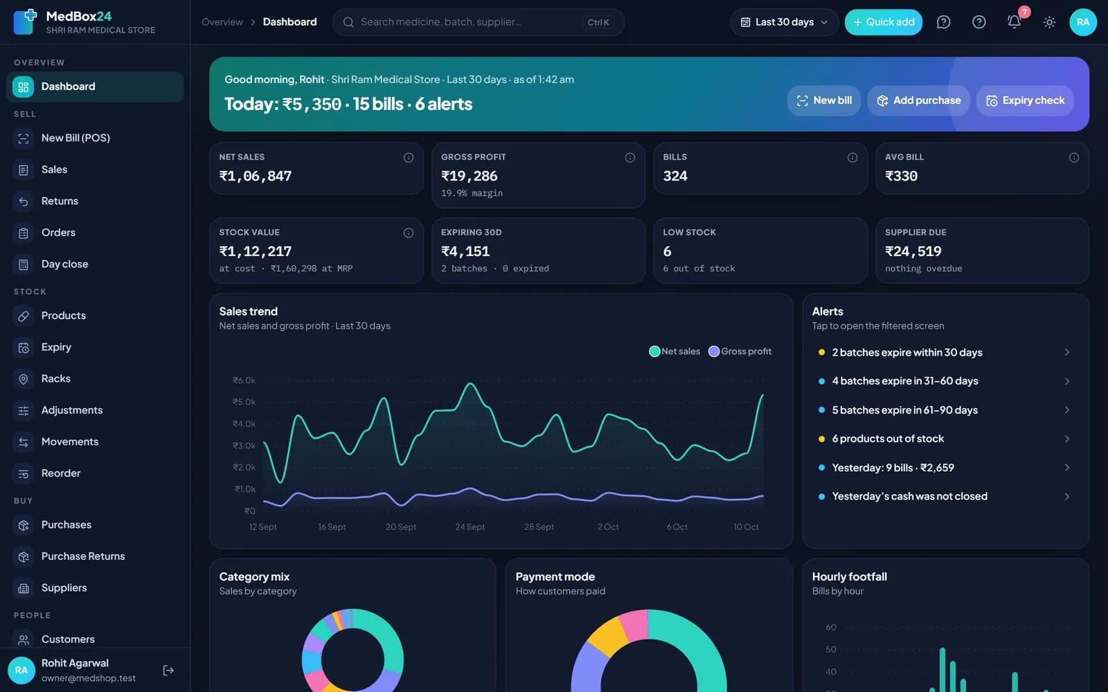Click the Orders clipboard icon
This screenshot has width=1108, height=692.
[x=23, y=233]
